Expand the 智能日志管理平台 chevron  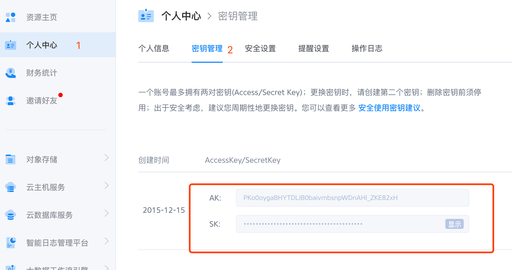point(107,241)
